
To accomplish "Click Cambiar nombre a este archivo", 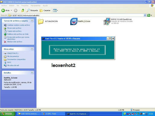I will pos(19,25).
